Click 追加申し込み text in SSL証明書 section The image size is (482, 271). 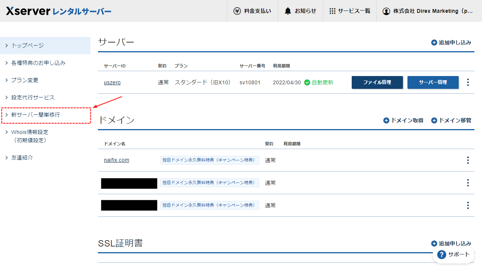click(x=455, y=244)
